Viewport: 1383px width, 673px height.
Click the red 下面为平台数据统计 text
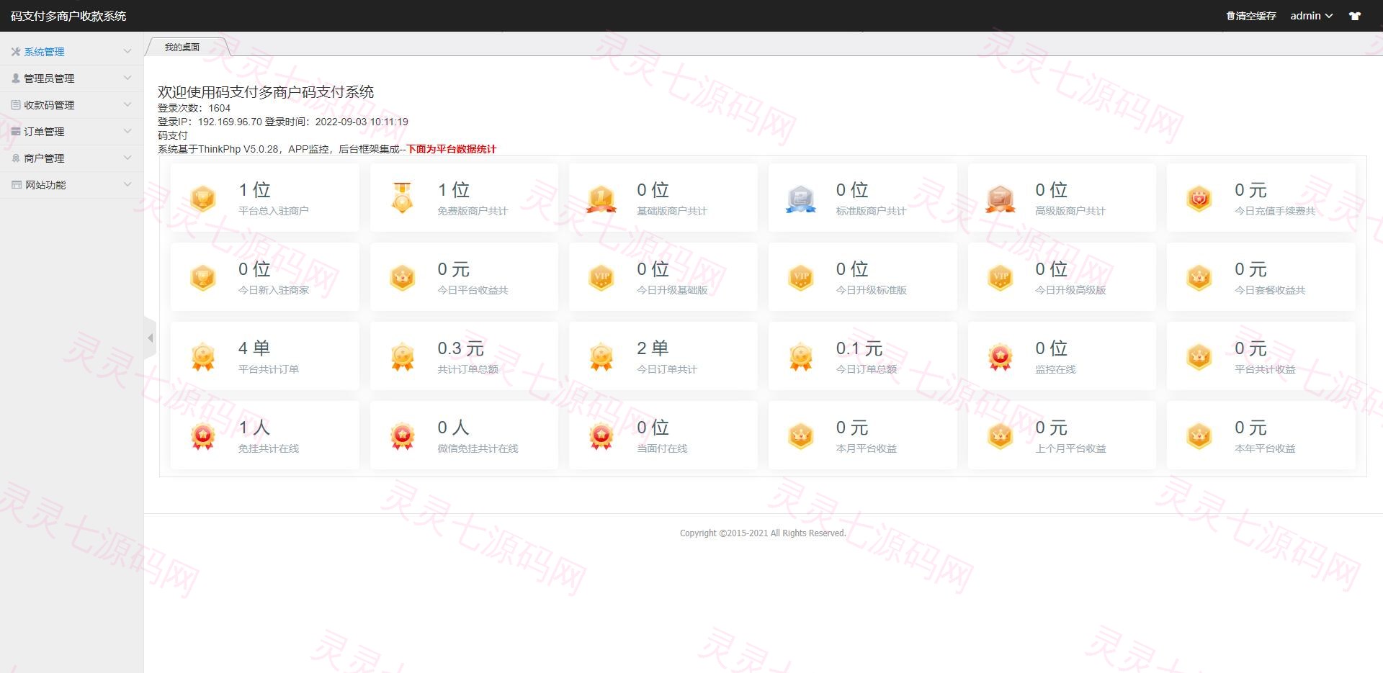point(452,149)
